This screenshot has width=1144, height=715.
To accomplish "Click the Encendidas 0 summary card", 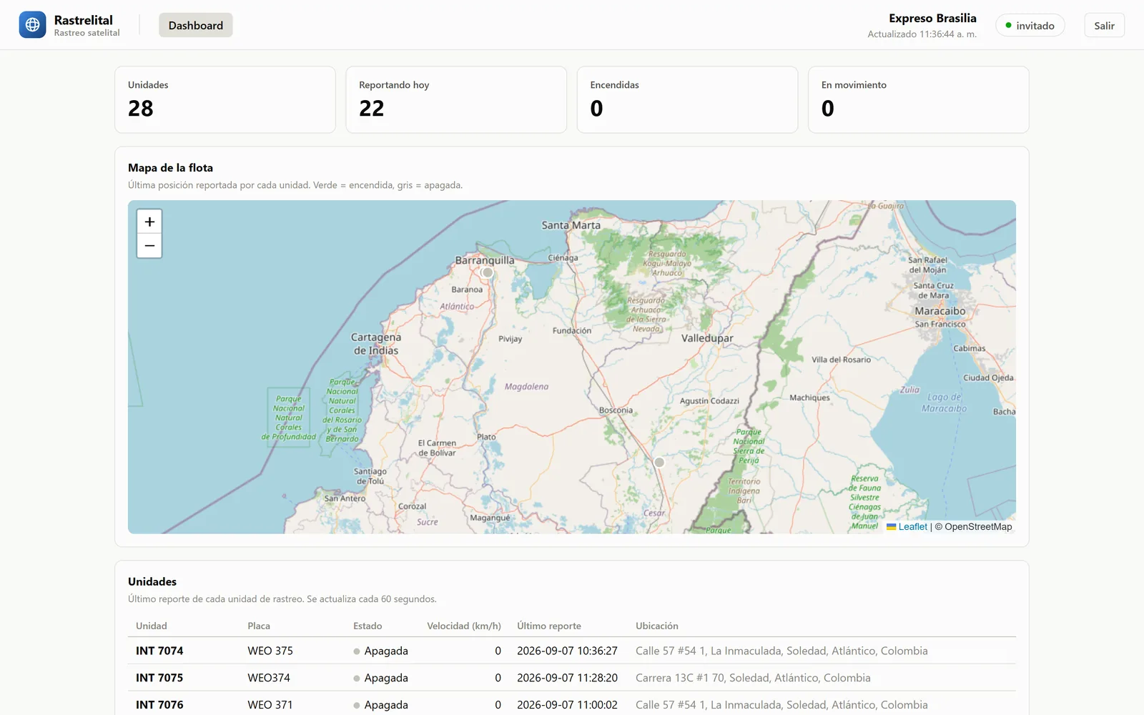I will (x=687, y=99).
